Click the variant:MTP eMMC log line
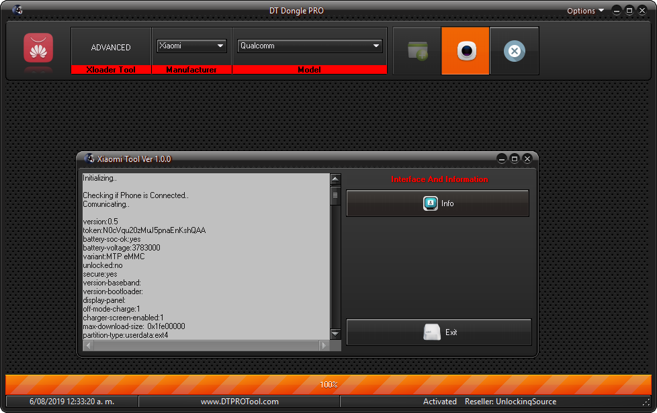The width and height of the screenshot is (657, 413). point(114,257)
